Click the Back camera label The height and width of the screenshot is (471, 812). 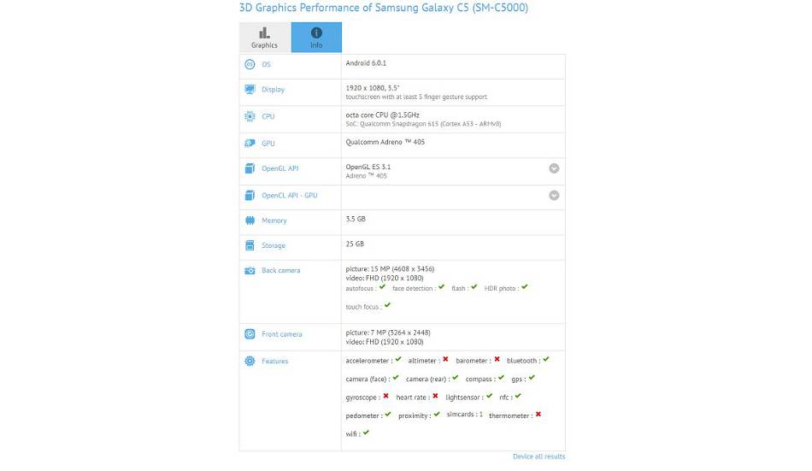280,270
